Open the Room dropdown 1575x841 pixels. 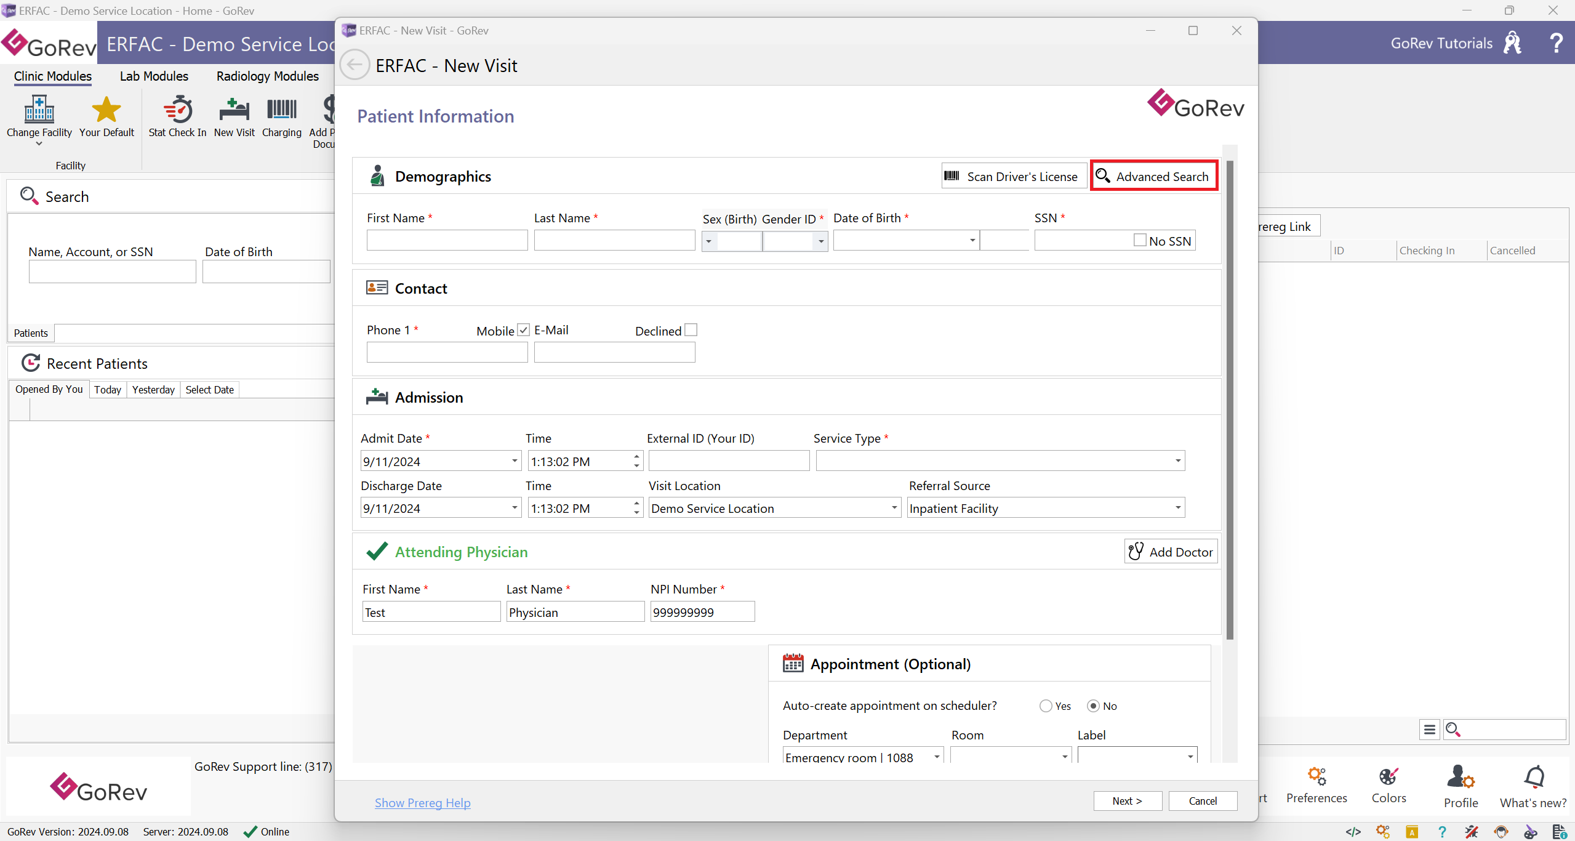click(x=1065, y=757)
